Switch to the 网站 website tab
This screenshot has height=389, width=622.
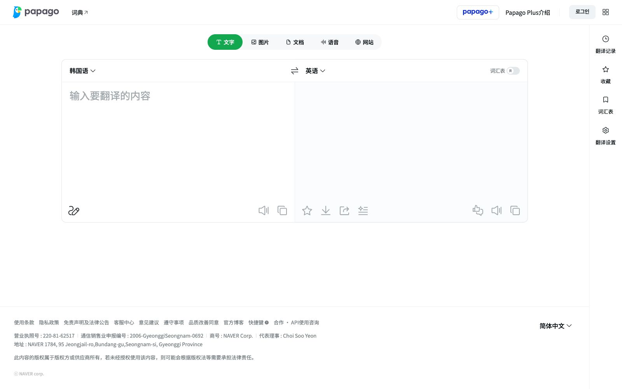(364, 42)
